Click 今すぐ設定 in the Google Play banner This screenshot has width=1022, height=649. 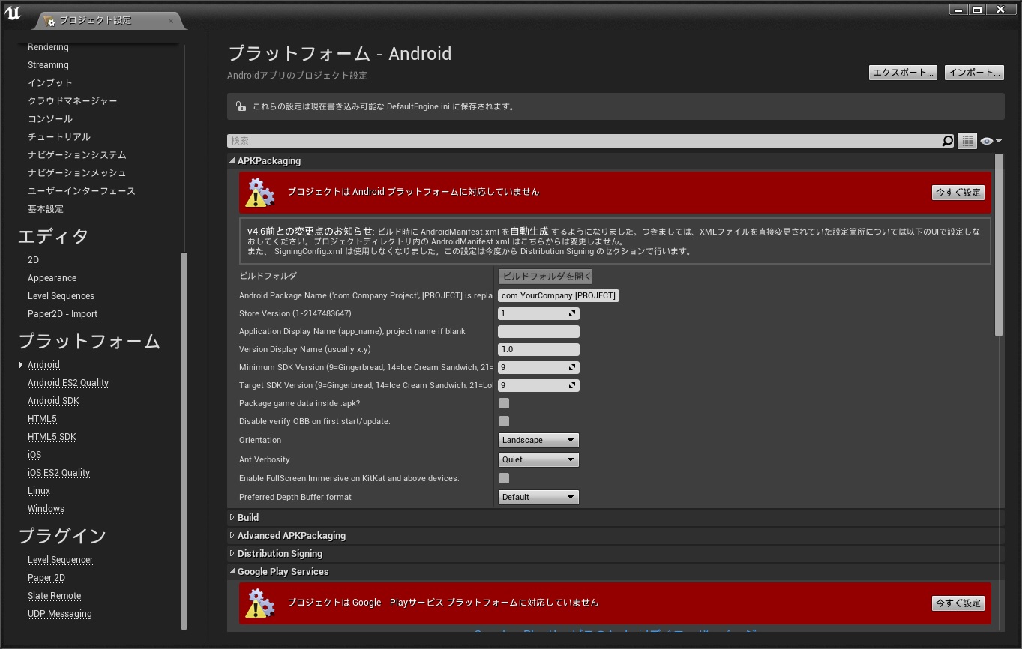(x=958, y=603)
